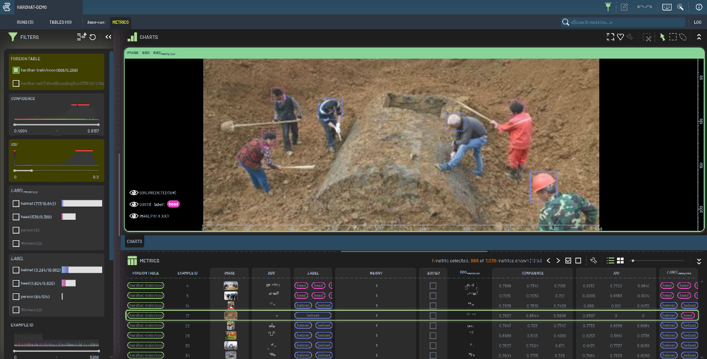Click the heart favorite icon in charts

(x=620, y=37)
